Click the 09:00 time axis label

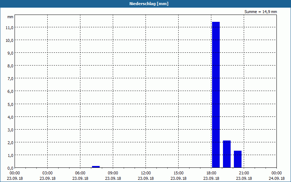point(113,173)
